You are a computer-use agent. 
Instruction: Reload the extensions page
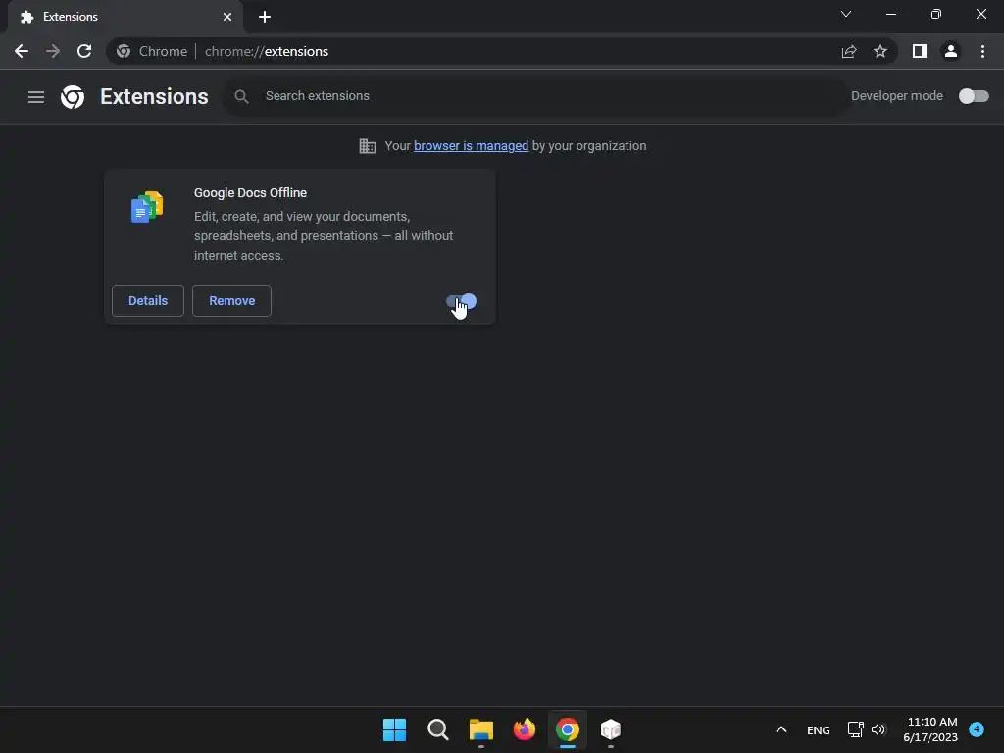point(84,51)
